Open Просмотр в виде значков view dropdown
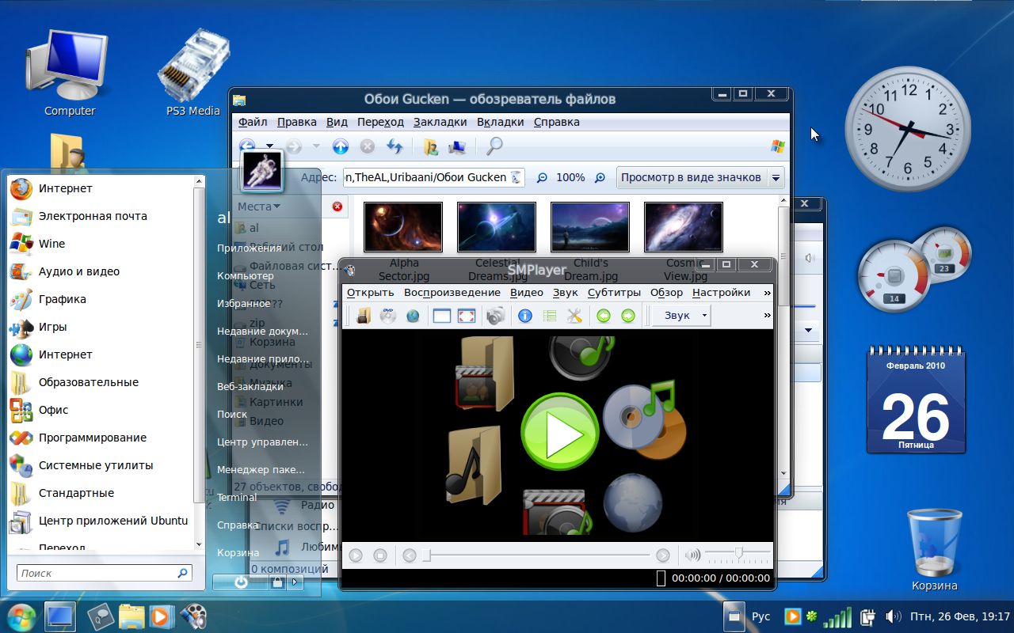Viewport: 1014px width, 633px height. [700, 177]
